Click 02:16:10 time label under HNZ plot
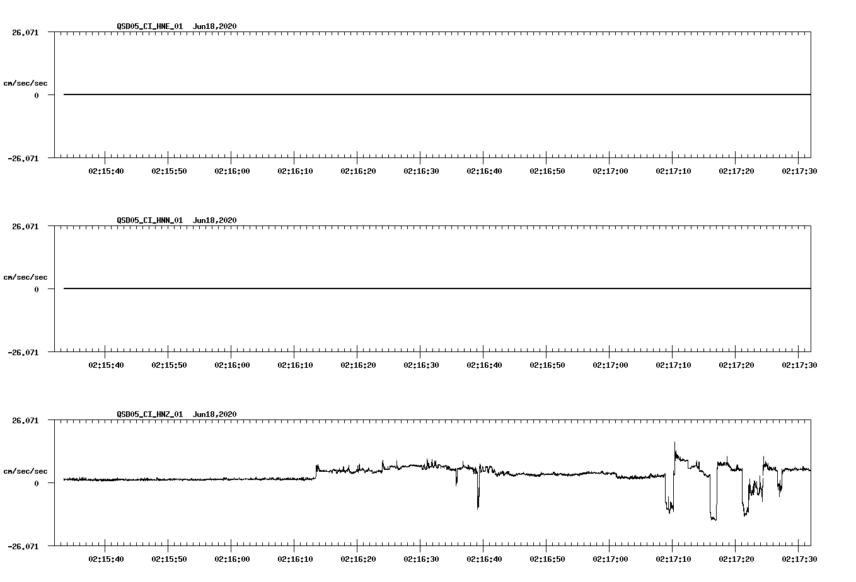The height and width of the screenshot is (582, 856). [295, 559]
